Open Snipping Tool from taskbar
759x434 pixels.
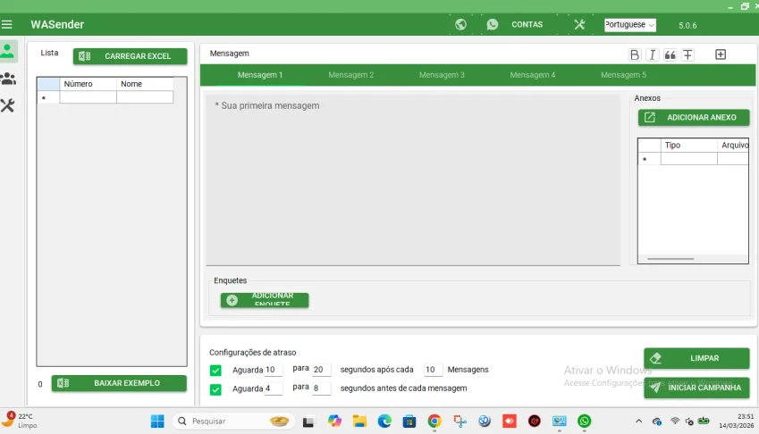(x=460, y=421)
